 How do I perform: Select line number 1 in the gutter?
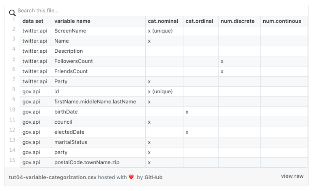coord(14,20)
